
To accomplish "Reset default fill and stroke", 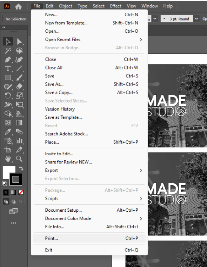I will (5, 184).
